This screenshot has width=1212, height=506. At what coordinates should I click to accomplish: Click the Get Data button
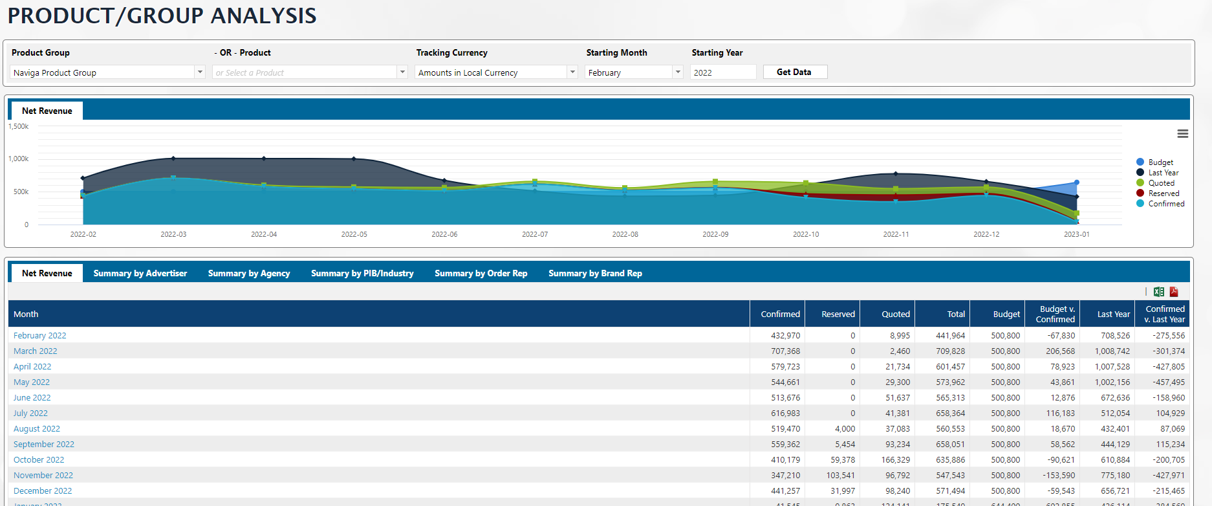tap(794, 72)
